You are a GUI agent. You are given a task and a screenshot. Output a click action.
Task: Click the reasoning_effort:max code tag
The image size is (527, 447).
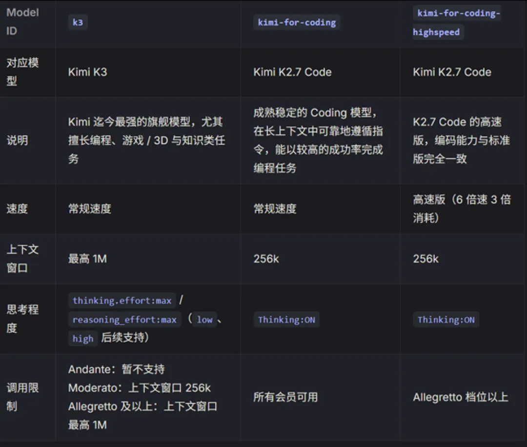coord(125,319)
